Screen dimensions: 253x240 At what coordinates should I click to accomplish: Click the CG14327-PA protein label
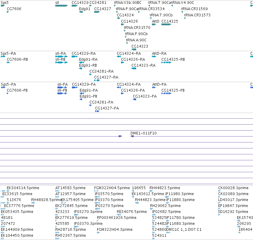click(x=107, y=108)
